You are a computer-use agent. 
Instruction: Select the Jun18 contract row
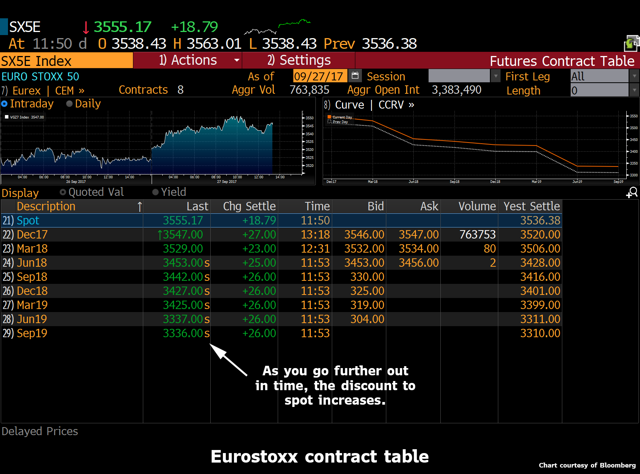(281, 263)
